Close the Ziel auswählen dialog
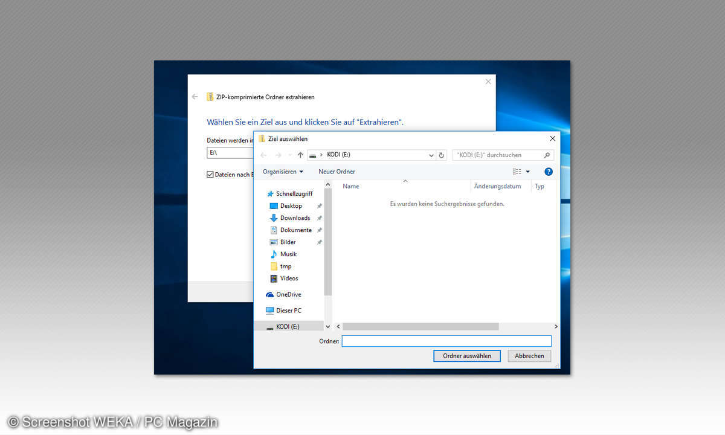The width and height of the screenshot is (725, 435). (552, 138)
